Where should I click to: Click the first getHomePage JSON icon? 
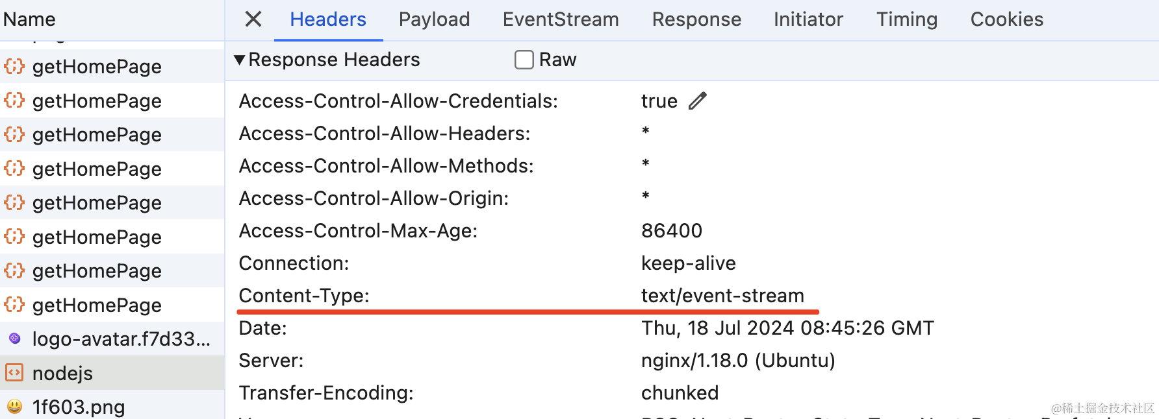[x=14, y=66]
